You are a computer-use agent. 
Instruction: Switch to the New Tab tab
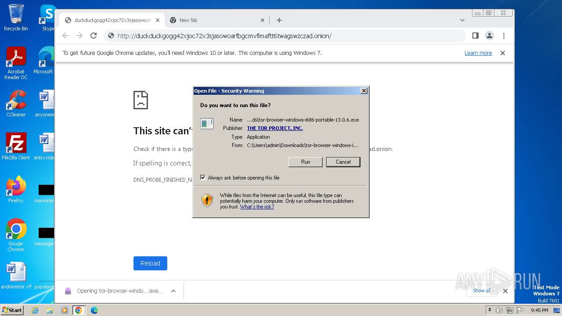(x=217, y=20)
